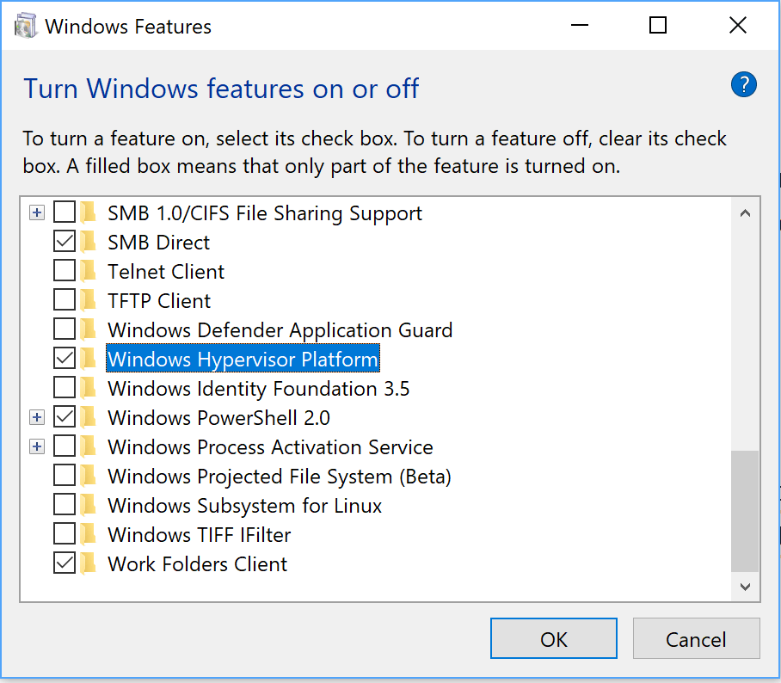The image size is (781, 683).
Task: Click the folder icon beside TFTP Client
Action: pos(89,300)
